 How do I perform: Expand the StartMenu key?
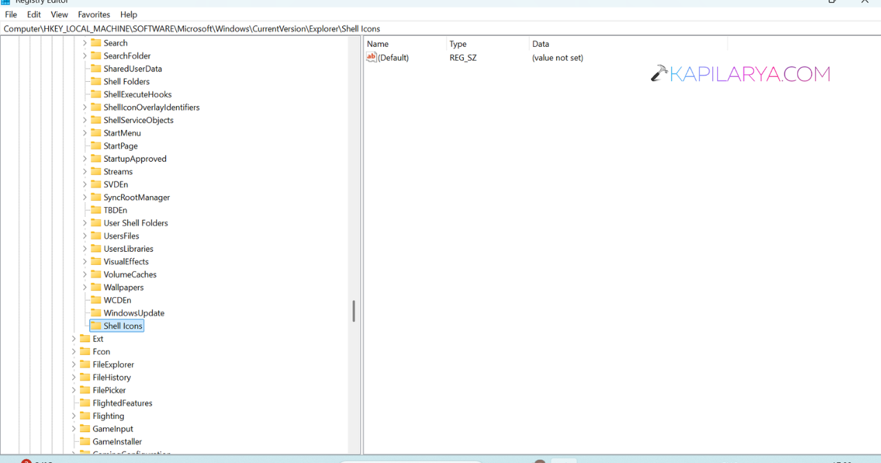85,133
